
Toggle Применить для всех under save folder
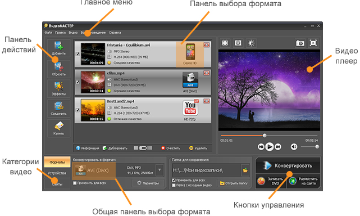point(174,181)
